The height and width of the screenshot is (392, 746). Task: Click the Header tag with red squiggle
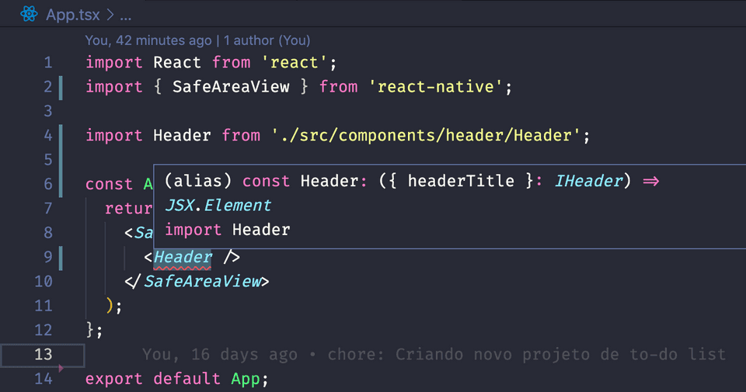coord(183,257)
